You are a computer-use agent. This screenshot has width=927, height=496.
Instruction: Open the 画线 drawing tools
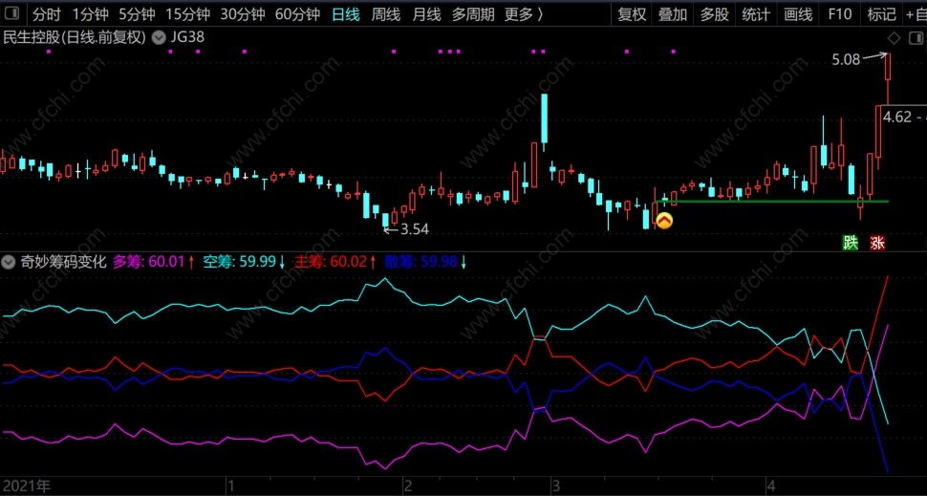[798, 14]
